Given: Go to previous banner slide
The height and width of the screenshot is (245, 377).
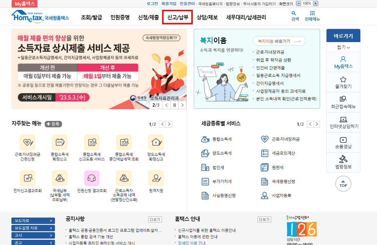Looking at the screenshot, I should (167, 105).
